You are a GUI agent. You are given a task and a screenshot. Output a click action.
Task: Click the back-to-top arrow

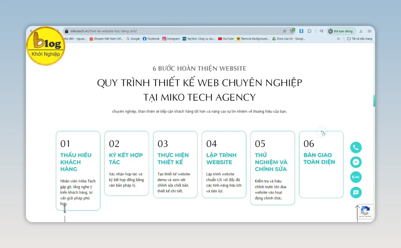[357, 214]
